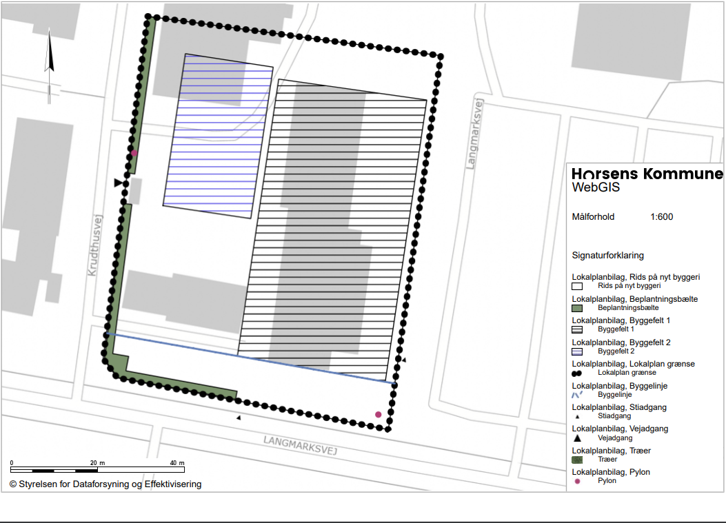This screenshot has height=523, width=726.
Task: Select the pink pylon marker beside Krudthusvej
Action: coord(134,153)
